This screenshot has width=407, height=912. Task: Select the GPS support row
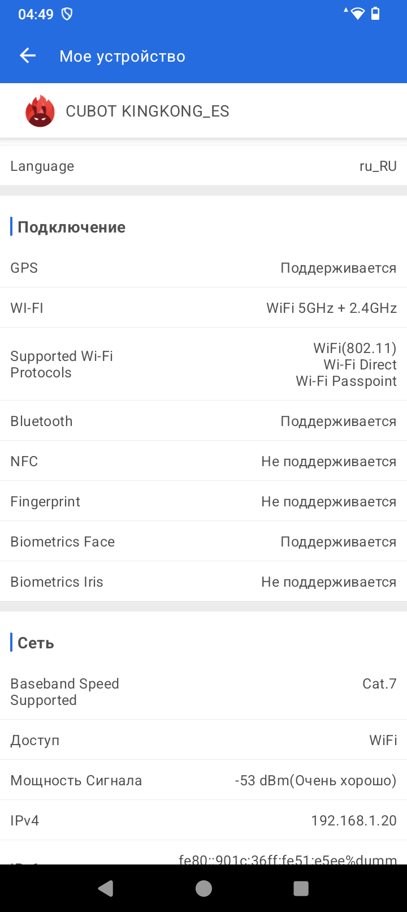(x=203, y=268)
